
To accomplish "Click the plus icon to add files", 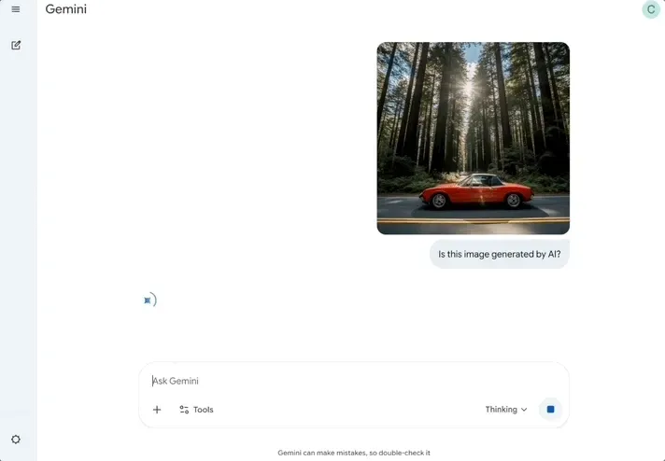I will [x=157, y=410].
